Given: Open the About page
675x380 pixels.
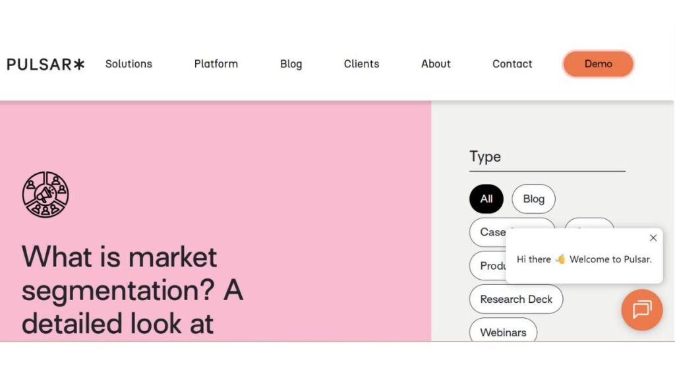Looking at the screenshot, I should coord(435,63).
